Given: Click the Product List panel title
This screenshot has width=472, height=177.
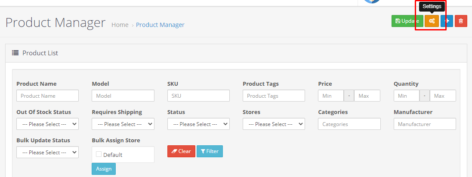Looking at the screenshot, I should (x=40, y=53).
